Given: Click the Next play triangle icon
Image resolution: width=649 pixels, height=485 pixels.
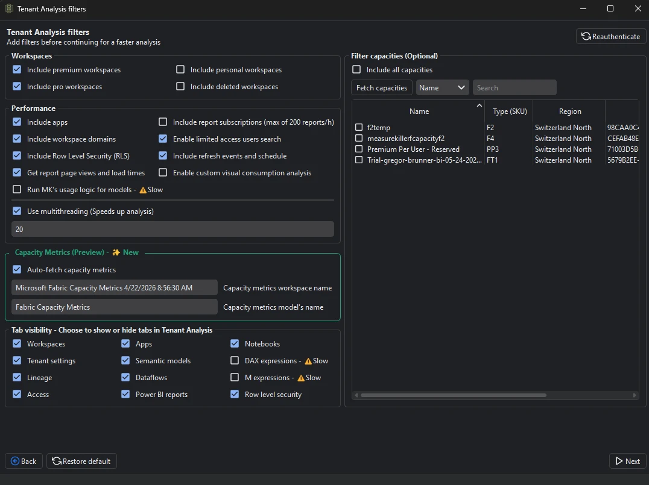Looking at the screenshot, I should (619, 461).
